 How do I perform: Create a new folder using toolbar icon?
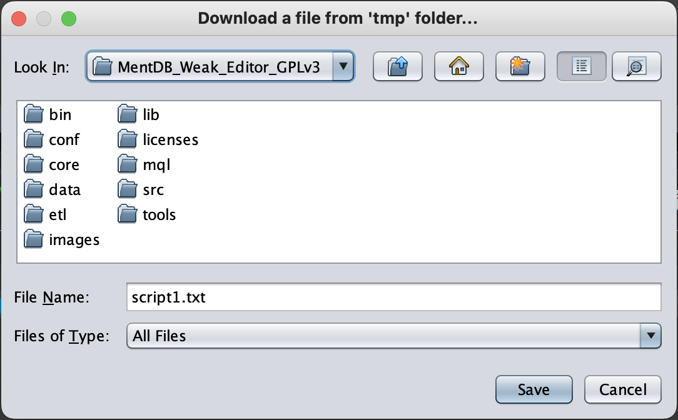point(520,66)
